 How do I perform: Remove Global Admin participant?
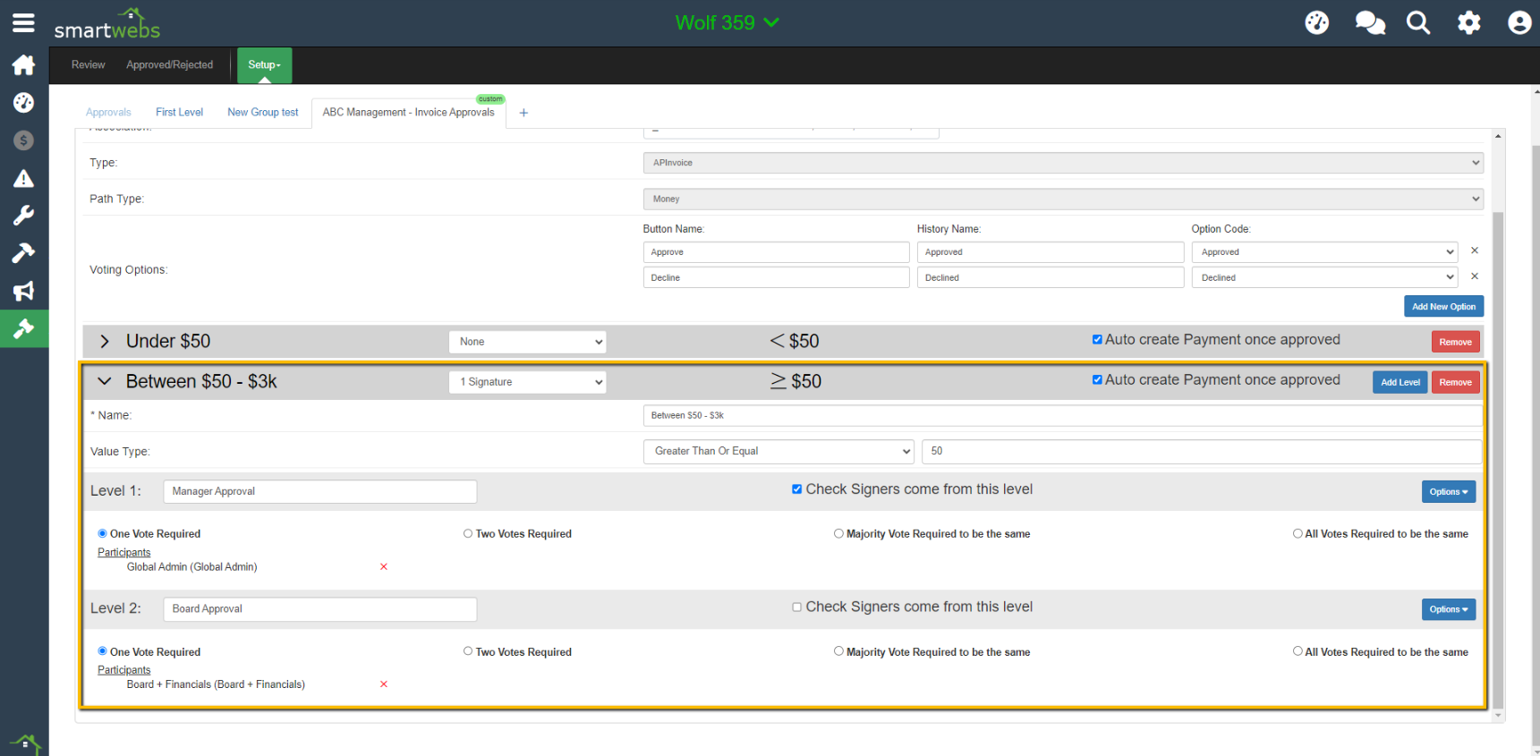pyautogui.click(x=384, y=566)
